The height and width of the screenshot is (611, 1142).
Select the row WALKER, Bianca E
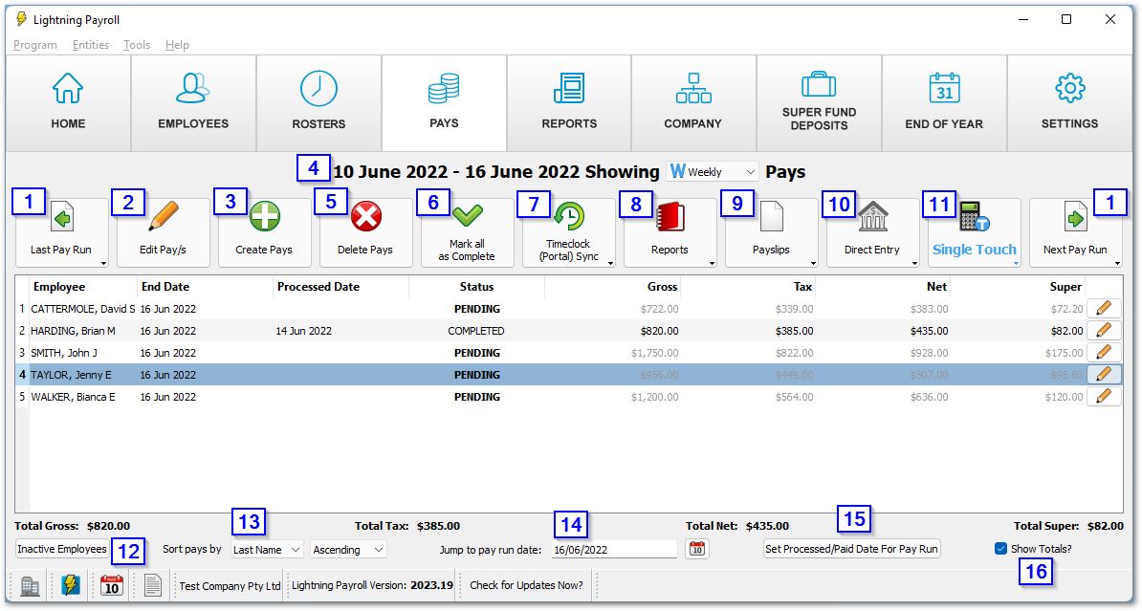pos(568,397)
